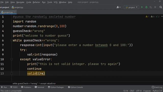This screenshot has height=92, width=163.
Task: Expand the project run configuration dropdown
Action: (x=131, y=7)
